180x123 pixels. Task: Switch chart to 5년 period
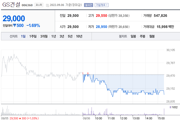pyautogui.click(x=70, y=36)
